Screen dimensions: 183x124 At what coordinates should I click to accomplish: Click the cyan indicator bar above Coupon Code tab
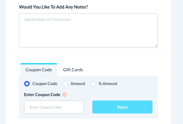(39, 64)
